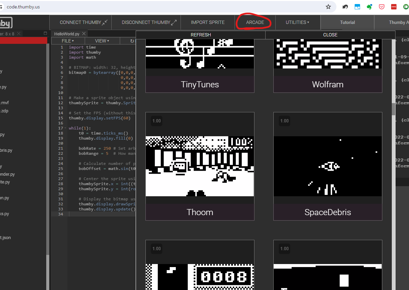Click the red bar in left panel
Screen dimensions: 409x290
tap(23, 40)
